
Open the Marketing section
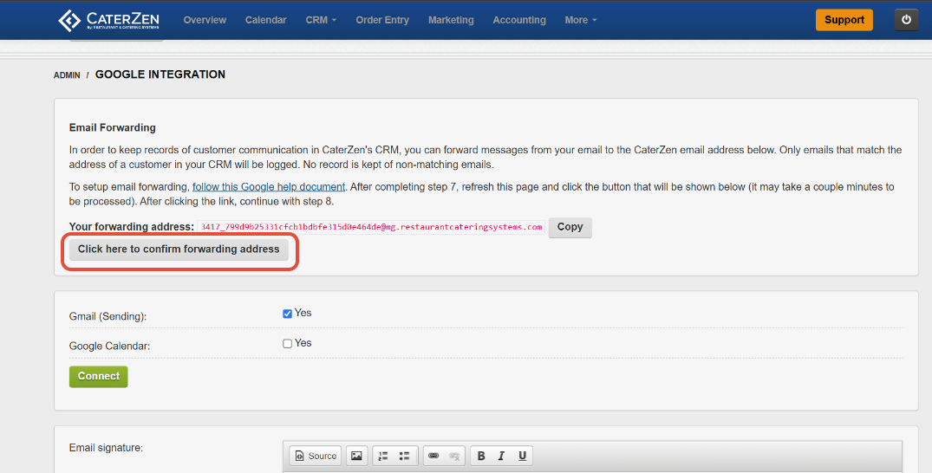pyautogui.click(x=451, y=20)
